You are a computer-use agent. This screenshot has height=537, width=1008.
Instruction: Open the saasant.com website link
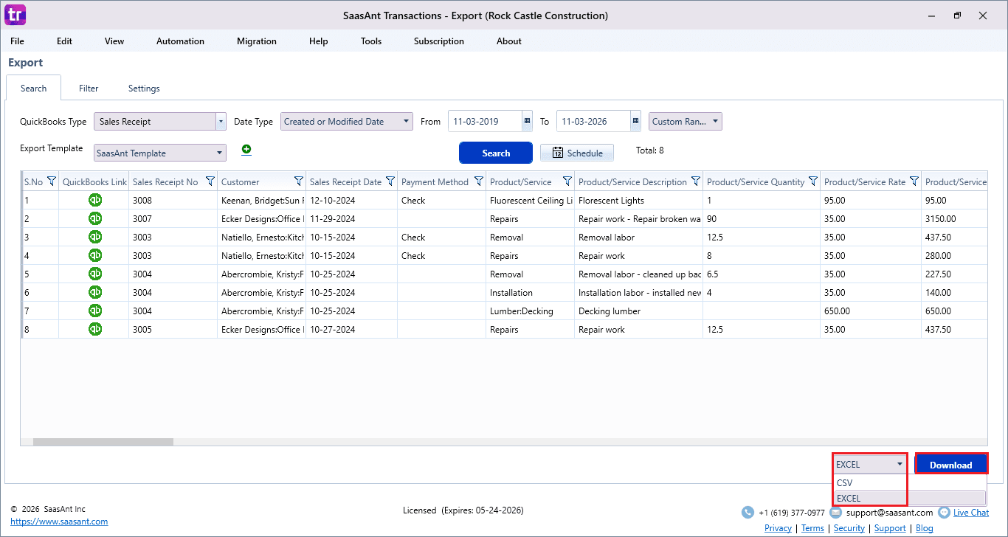pos(59,522)
